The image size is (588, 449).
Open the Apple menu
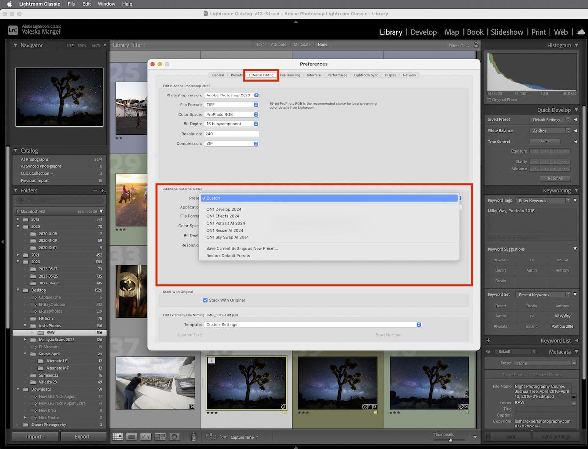(x=9, y=4)
